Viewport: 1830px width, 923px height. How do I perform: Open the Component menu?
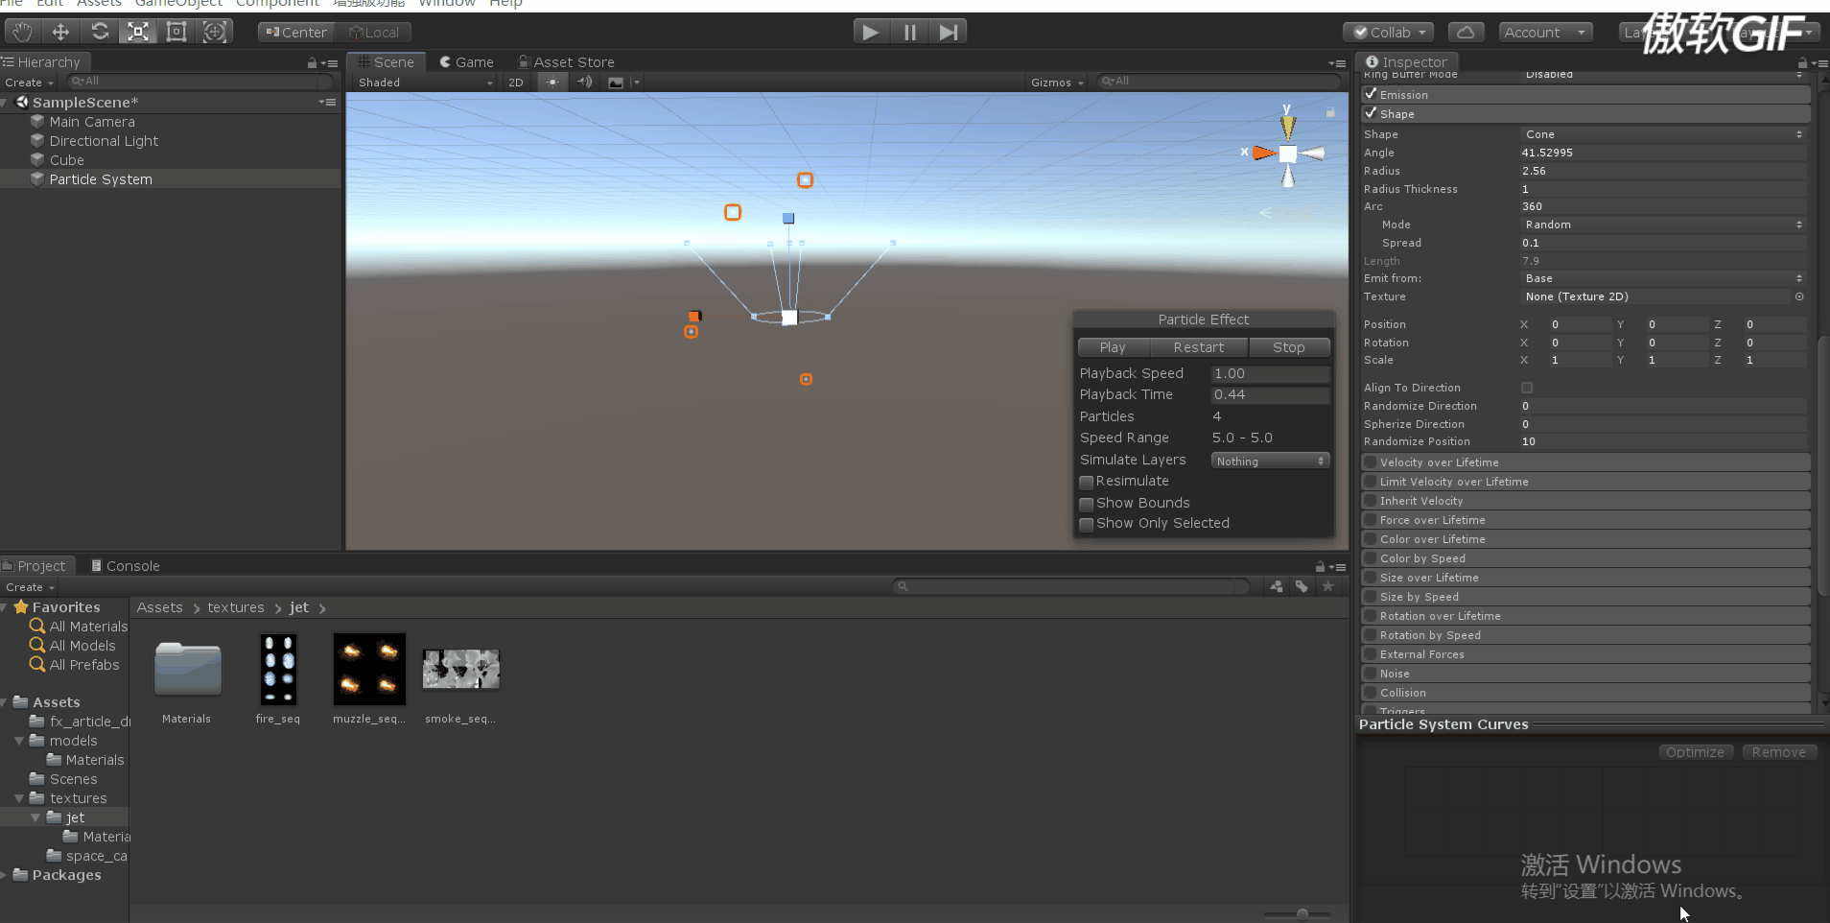(x=277, y=3)
